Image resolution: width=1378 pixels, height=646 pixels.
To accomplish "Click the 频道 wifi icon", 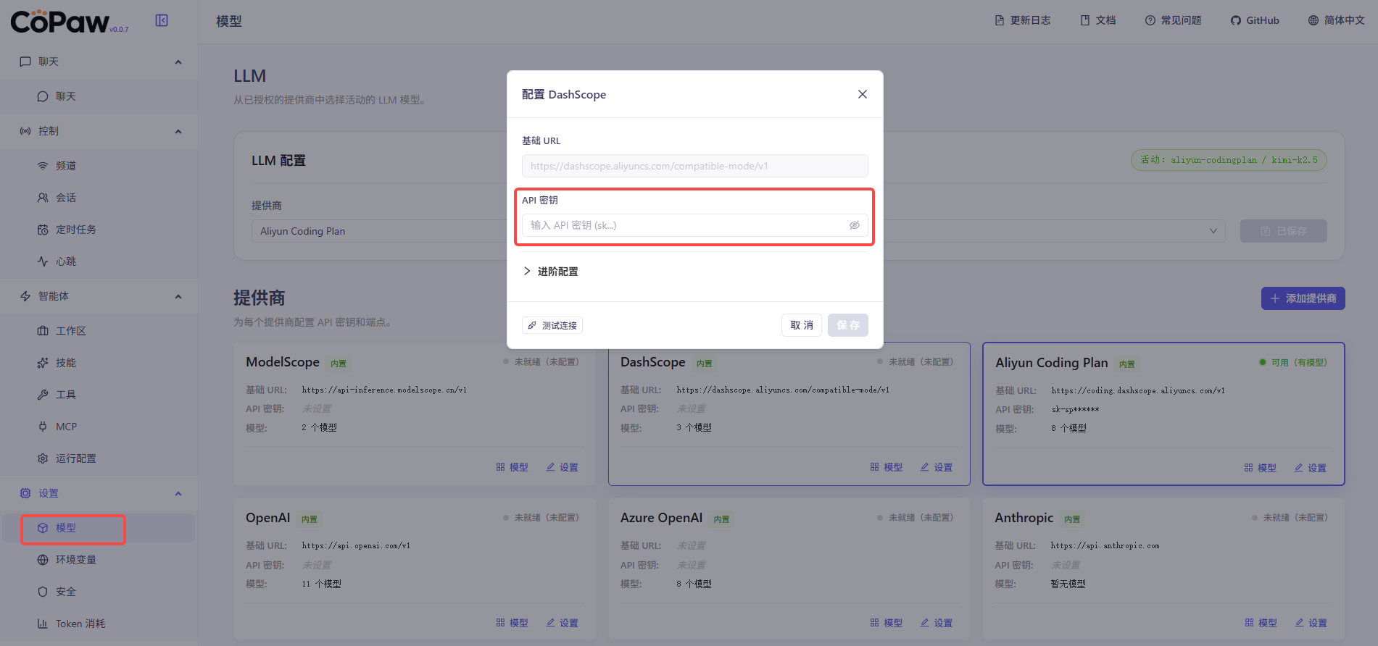I will (x=43, y=166).
